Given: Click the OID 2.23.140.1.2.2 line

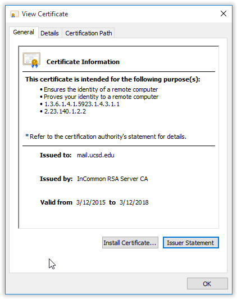Looking at the screenshot, I should pos(65,111).
